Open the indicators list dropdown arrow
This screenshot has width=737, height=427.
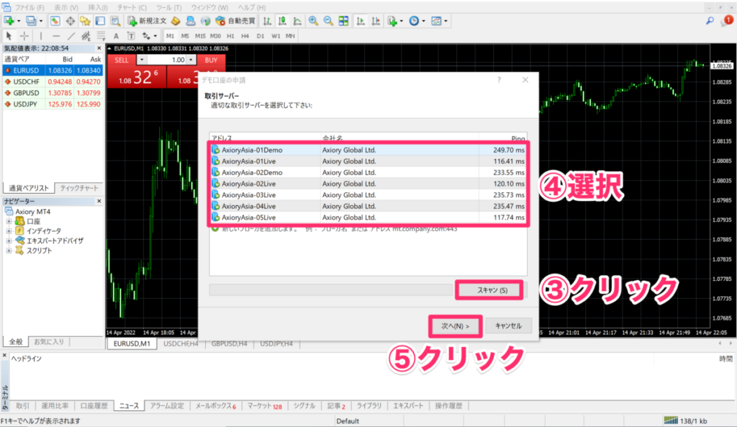(x=401, y=21)
